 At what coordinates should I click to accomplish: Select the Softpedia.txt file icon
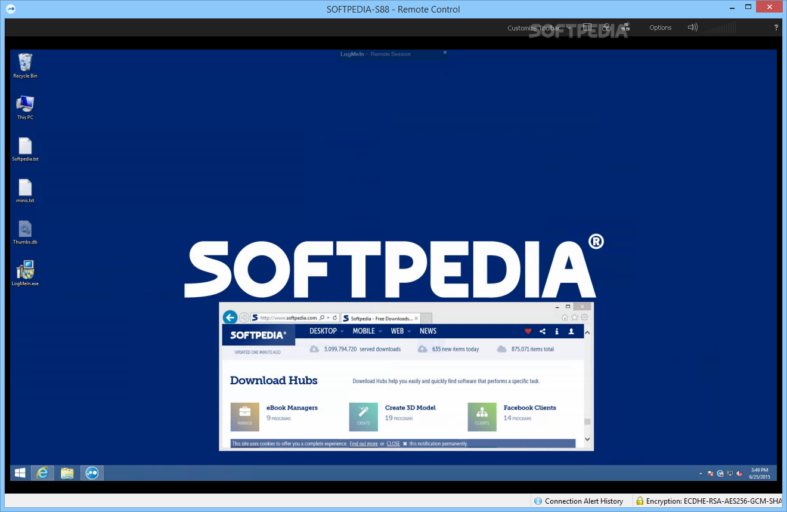point(25,149)
